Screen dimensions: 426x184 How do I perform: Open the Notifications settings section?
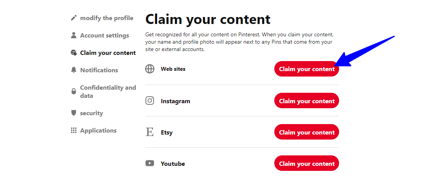tap(99, 70)
